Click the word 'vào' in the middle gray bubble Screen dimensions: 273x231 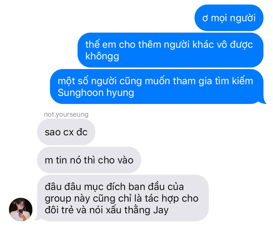(126, 160)
